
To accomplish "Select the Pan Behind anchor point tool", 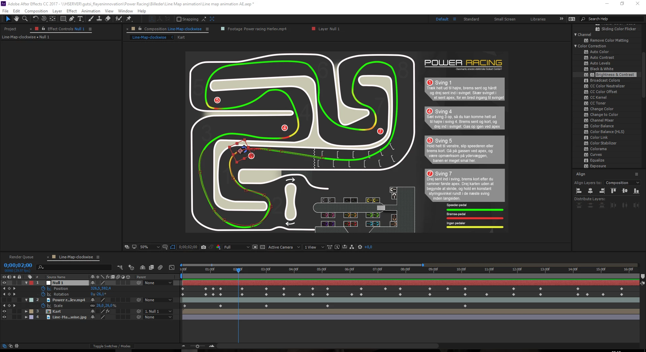I will [52, 19].
